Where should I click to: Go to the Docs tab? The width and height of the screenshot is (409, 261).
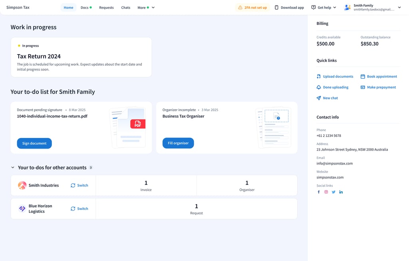click(86, 8)
